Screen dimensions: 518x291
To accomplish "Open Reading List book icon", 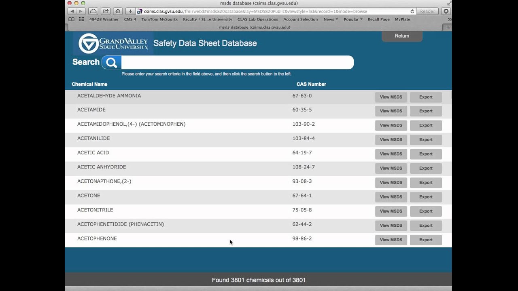I will (x=71, y=19).
